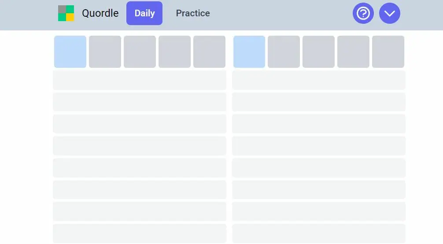This screenshot has height=244, width=443.
Task: Select fourth letter cell of right board
Action: click(x=353, y=52)
